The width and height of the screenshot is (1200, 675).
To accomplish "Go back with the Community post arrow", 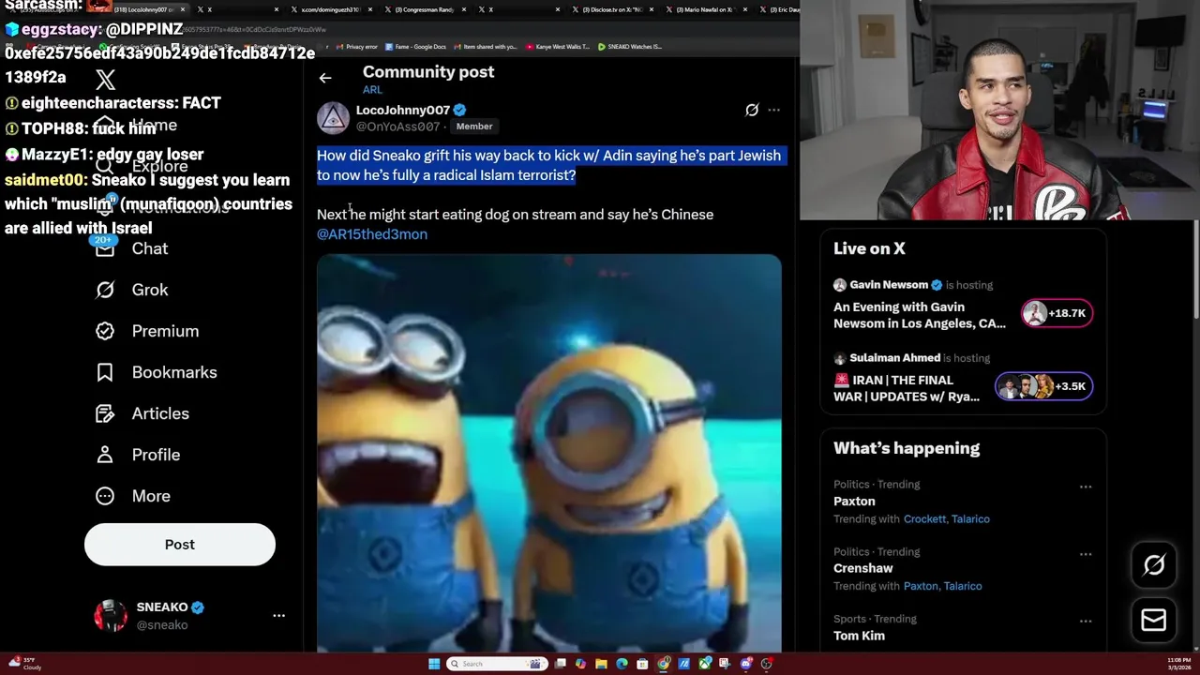I will (325, 78).
